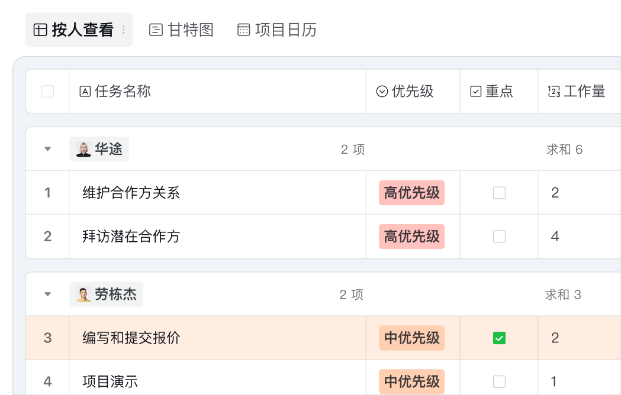The image size is (621, 395).
Task: Click 华途's avatar picture
Action: tap(83, 150)
